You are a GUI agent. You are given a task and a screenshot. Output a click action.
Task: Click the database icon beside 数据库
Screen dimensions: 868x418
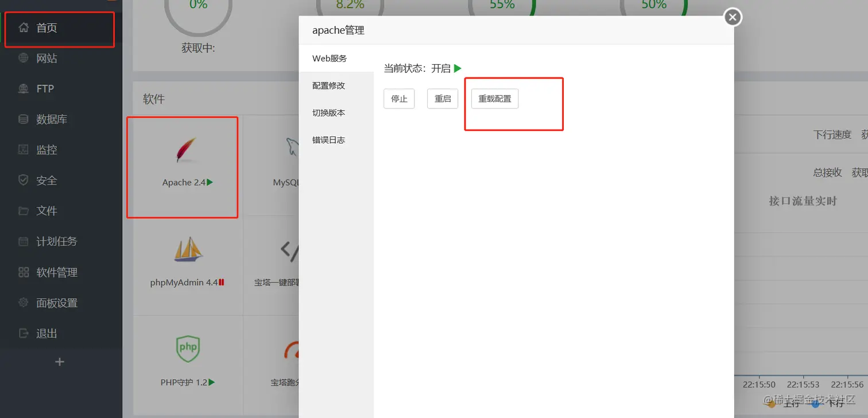click(x=24, y=119)
